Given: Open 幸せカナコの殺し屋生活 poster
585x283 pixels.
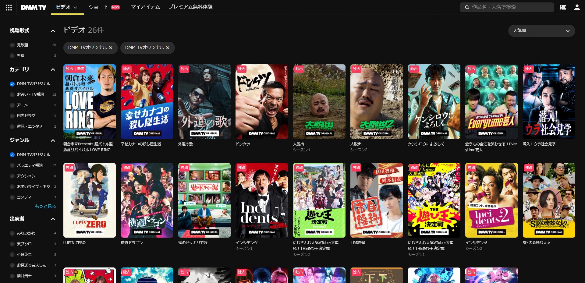Looking at the screenshot, I should pyautogui.click(x=147, y=102).
